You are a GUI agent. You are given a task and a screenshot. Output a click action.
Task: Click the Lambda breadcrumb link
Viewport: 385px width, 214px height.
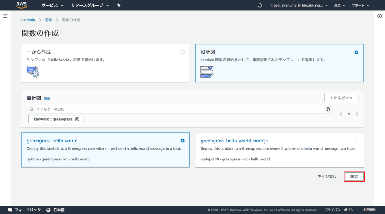[x=28, y=20]
